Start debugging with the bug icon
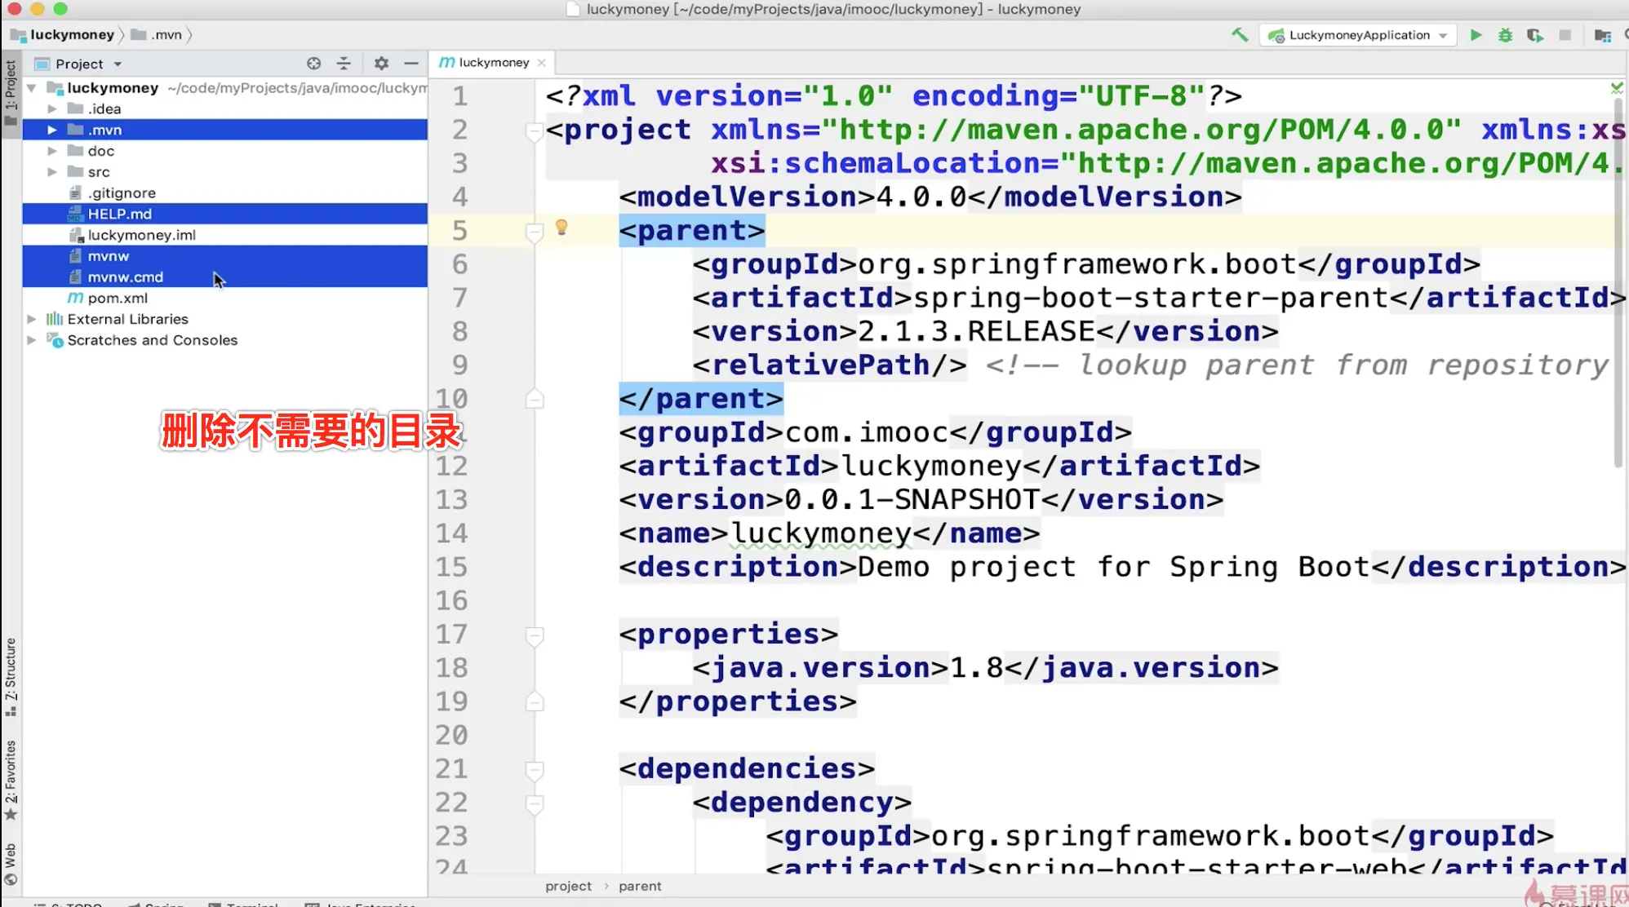This screenshot has height=907, width=1629. click(1505, 35)
